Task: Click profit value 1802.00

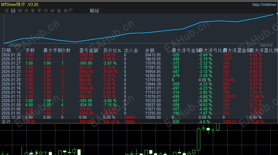Action: pos(86,55)
